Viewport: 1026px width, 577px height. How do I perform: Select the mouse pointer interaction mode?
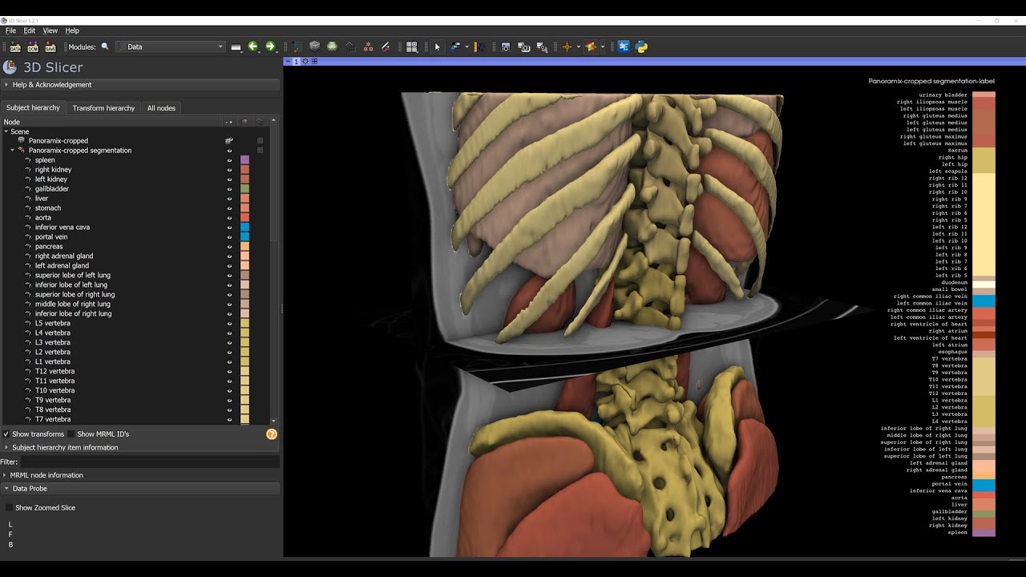point(438,46)
